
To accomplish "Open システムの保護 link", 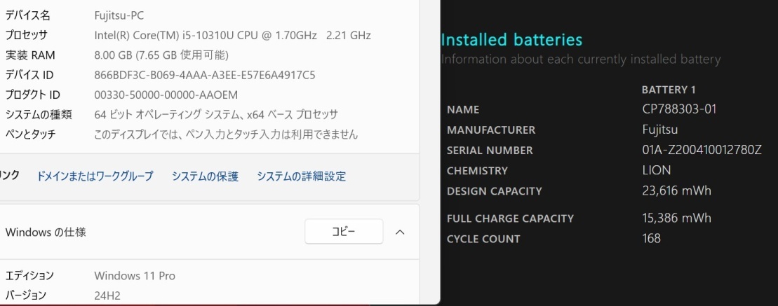I will (x=205, y=176).
